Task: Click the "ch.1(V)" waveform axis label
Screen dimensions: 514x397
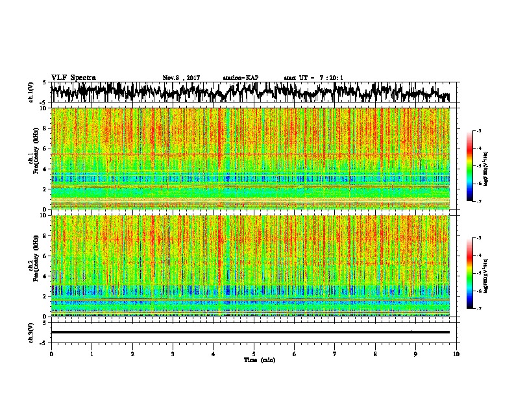Action: pyautogui.click(x=31, y=92)
